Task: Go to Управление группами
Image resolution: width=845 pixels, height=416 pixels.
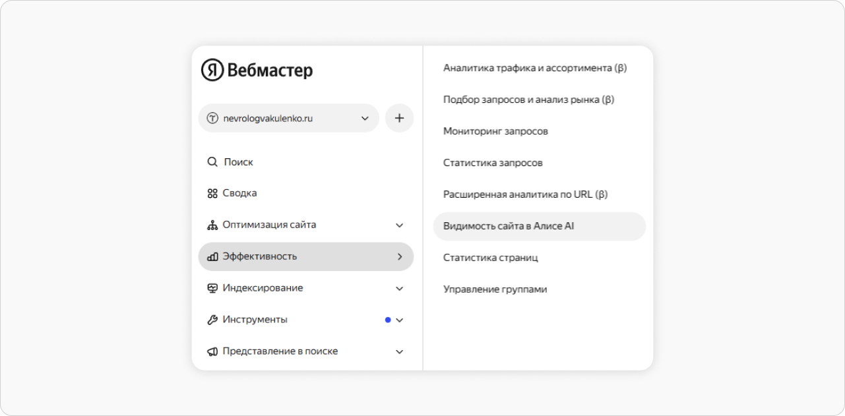Action: point(495,289)
